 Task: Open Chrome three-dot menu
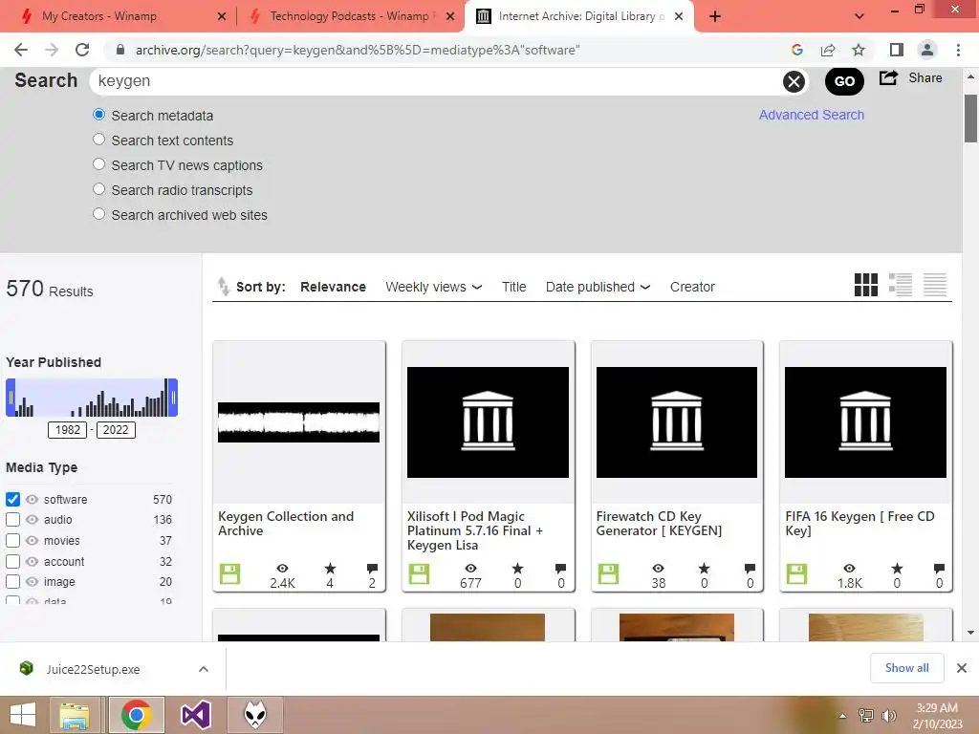click(958, 50)
